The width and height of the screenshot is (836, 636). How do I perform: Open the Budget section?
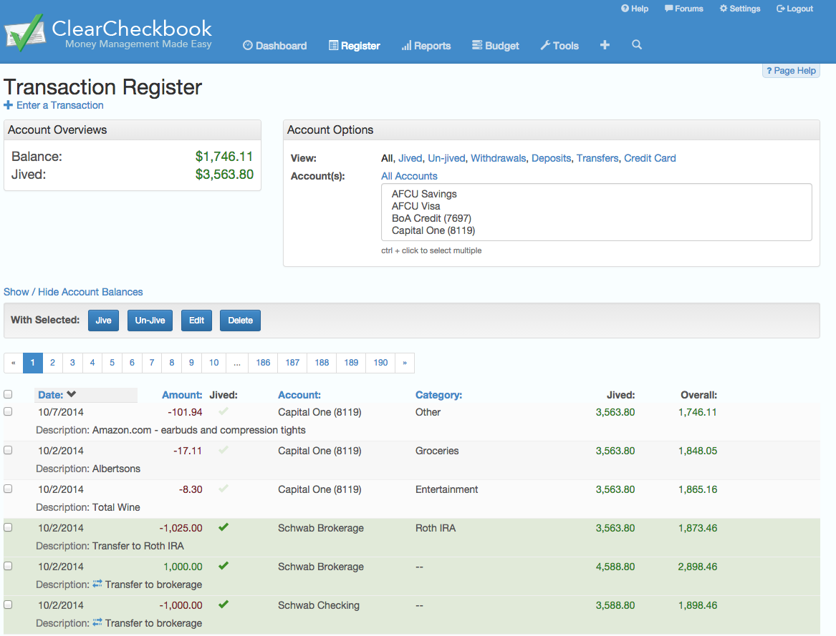496,46
